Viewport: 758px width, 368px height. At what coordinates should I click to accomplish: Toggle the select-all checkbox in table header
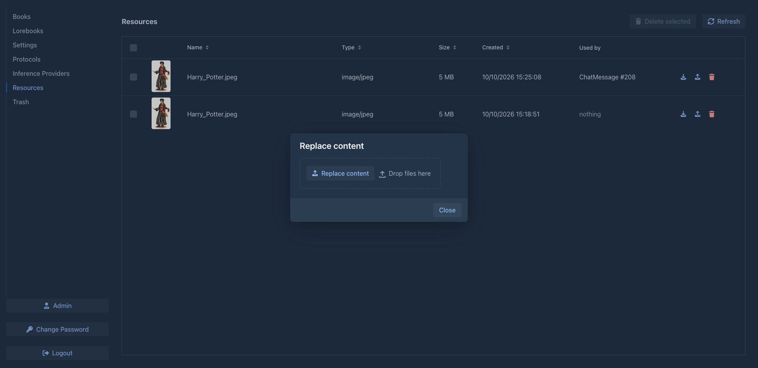133,48
